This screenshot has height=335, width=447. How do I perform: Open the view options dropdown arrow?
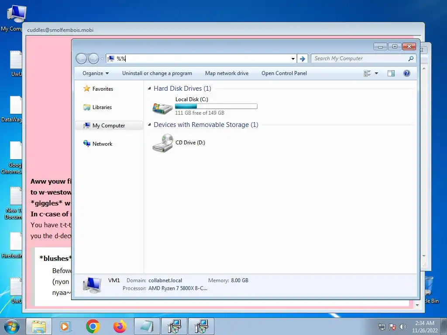click(x=376, y=73)
